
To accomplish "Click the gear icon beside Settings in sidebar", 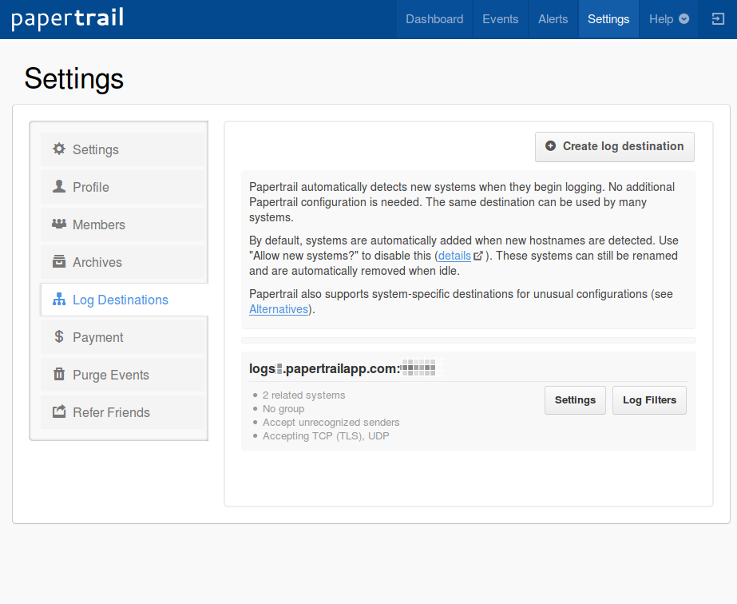I will (59, 149).
